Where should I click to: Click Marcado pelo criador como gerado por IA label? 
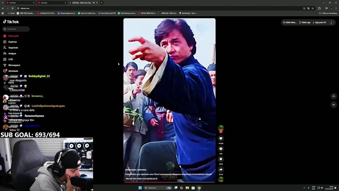[141, 179]
